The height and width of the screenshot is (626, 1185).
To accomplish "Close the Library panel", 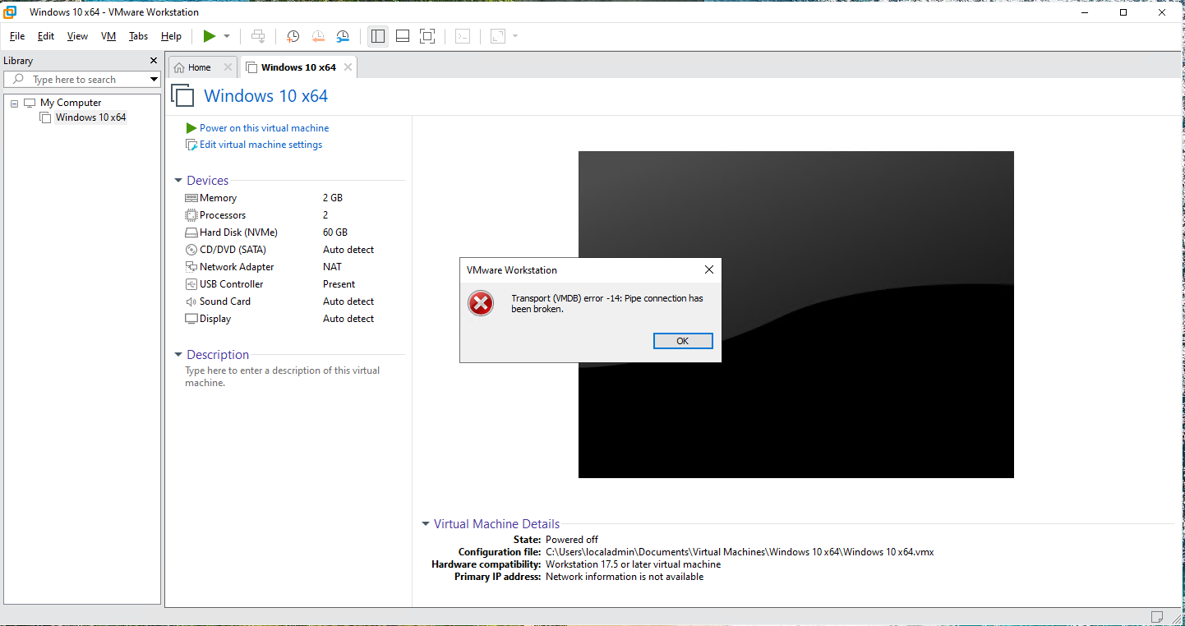I will point(153,60).
